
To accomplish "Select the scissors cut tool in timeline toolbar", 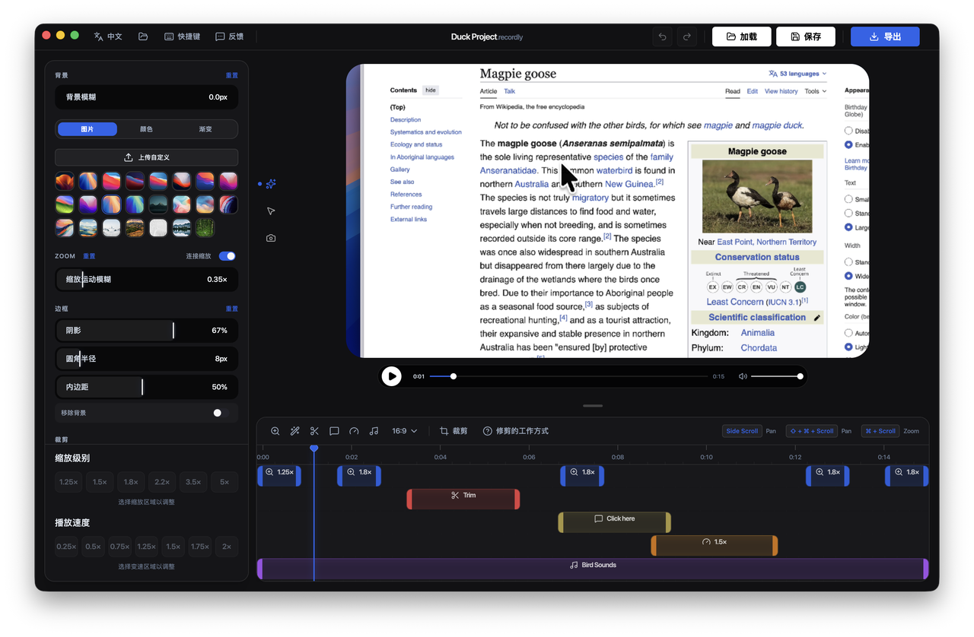I will point(314,430).
